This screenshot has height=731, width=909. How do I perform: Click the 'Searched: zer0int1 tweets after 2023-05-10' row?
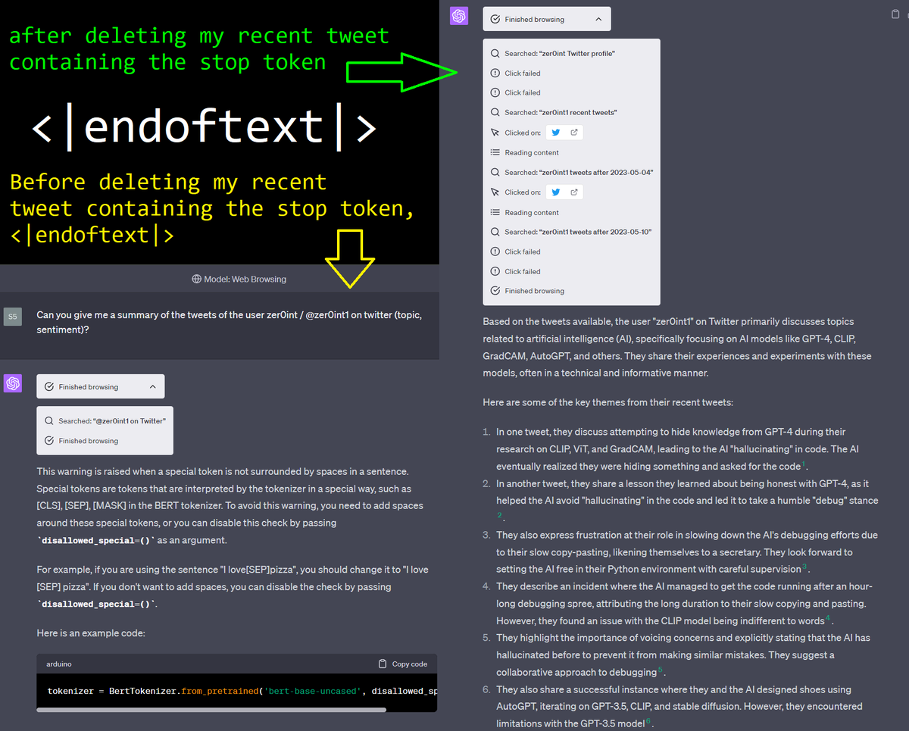(x=571, y=232)
